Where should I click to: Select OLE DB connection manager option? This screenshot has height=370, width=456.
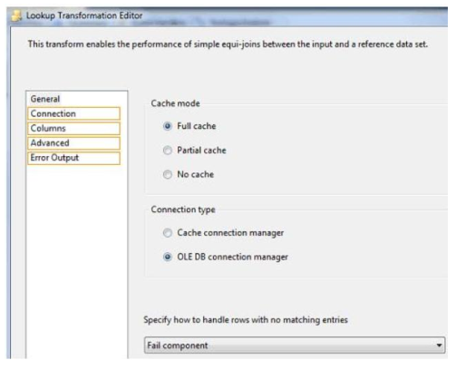pyautogui.click(x=168, y=257)
